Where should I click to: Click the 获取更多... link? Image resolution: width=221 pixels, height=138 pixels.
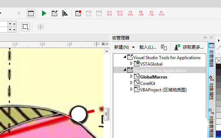pyautogui.click(x=193, y=47)
